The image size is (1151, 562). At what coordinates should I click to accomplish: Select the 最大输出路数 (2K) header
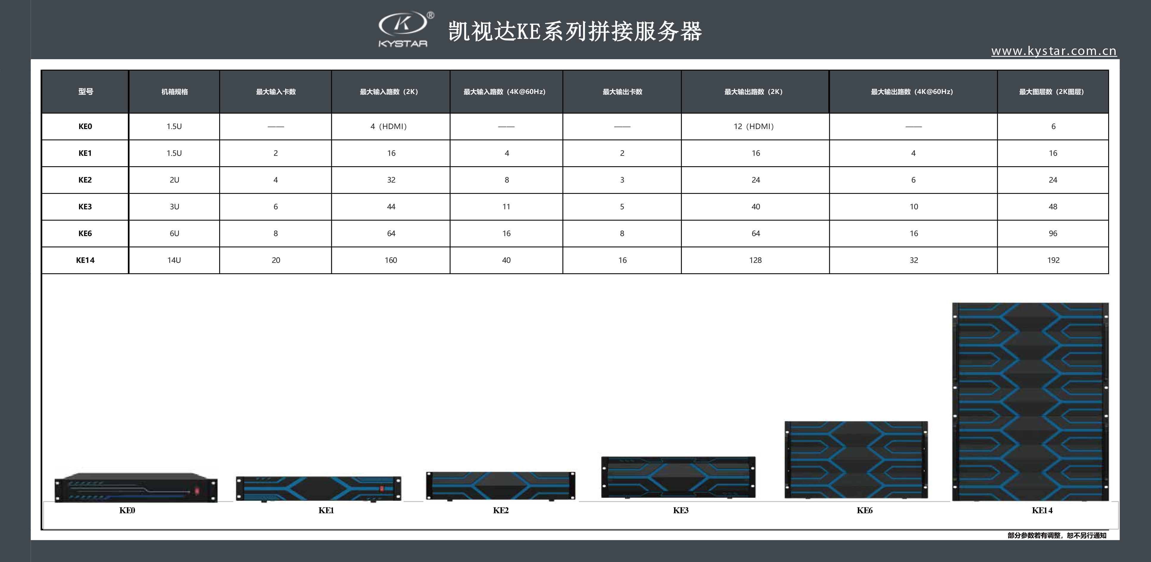(x=755, y=92)
